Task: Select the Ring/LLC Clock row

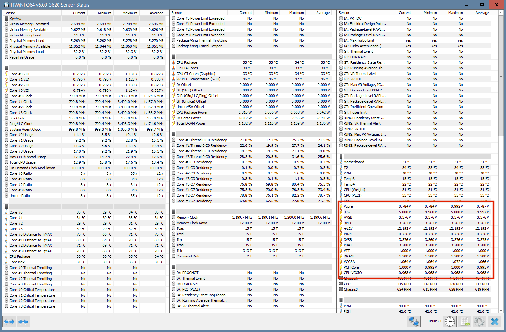Action: (x=84, y=124)
